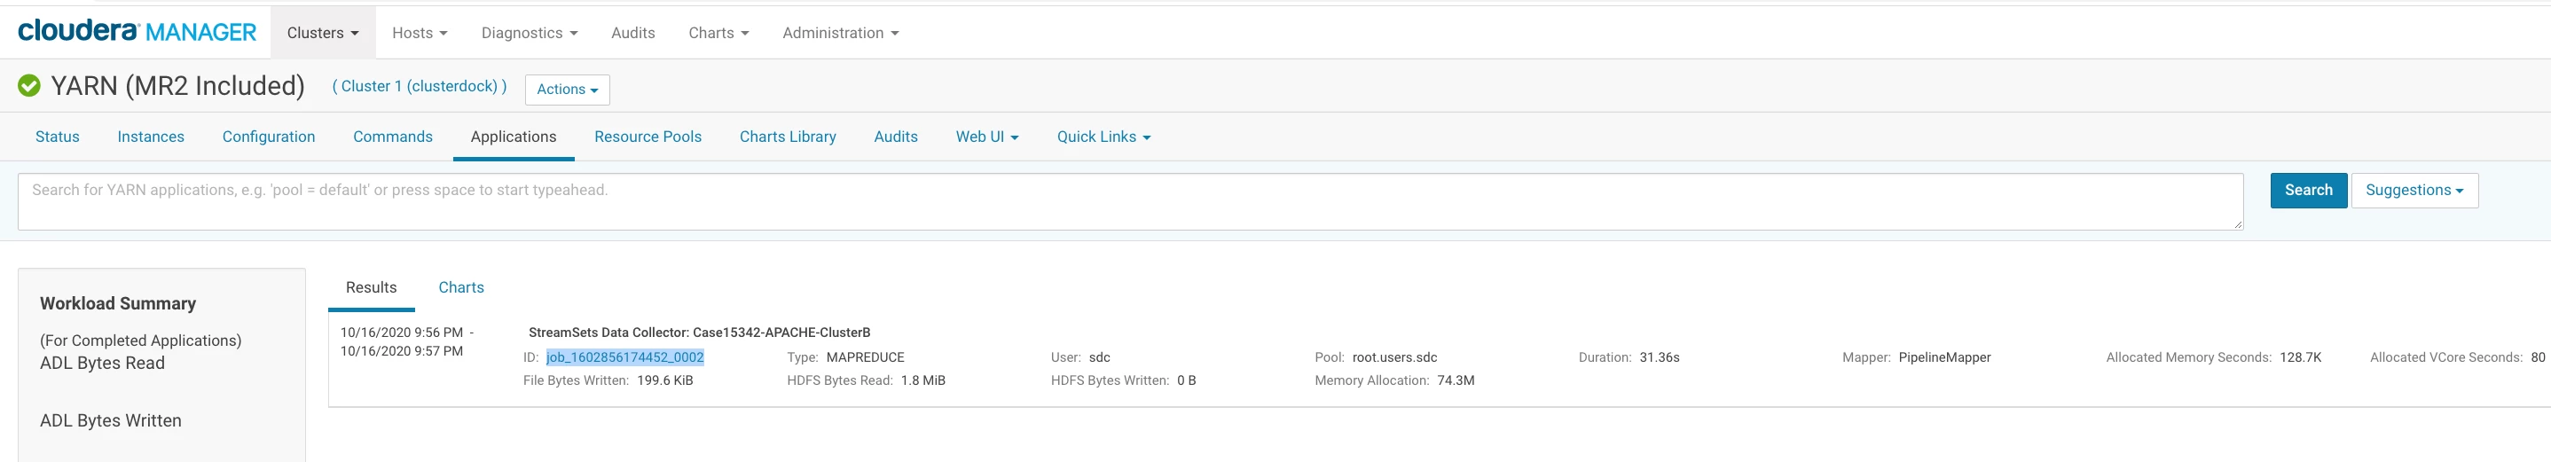Click the blue Search button
Image resolution: width=2551 pixels, height=462 pixels.
(x=2308, y=190)
